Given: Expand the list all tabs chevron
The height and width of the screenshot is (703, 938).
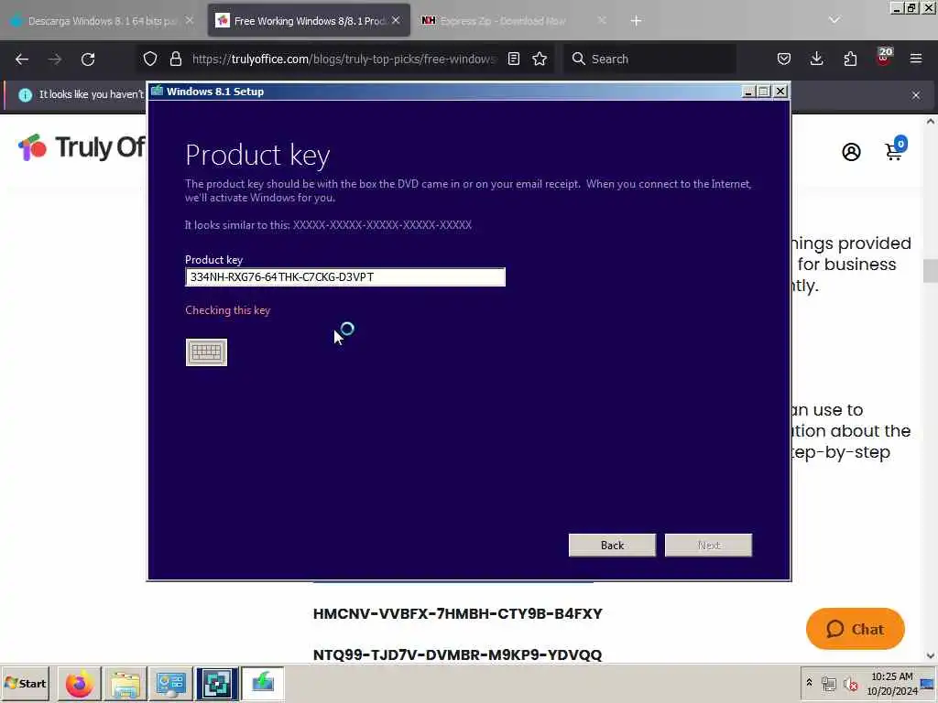Looking at the screenshot, I should coord(834,20).
